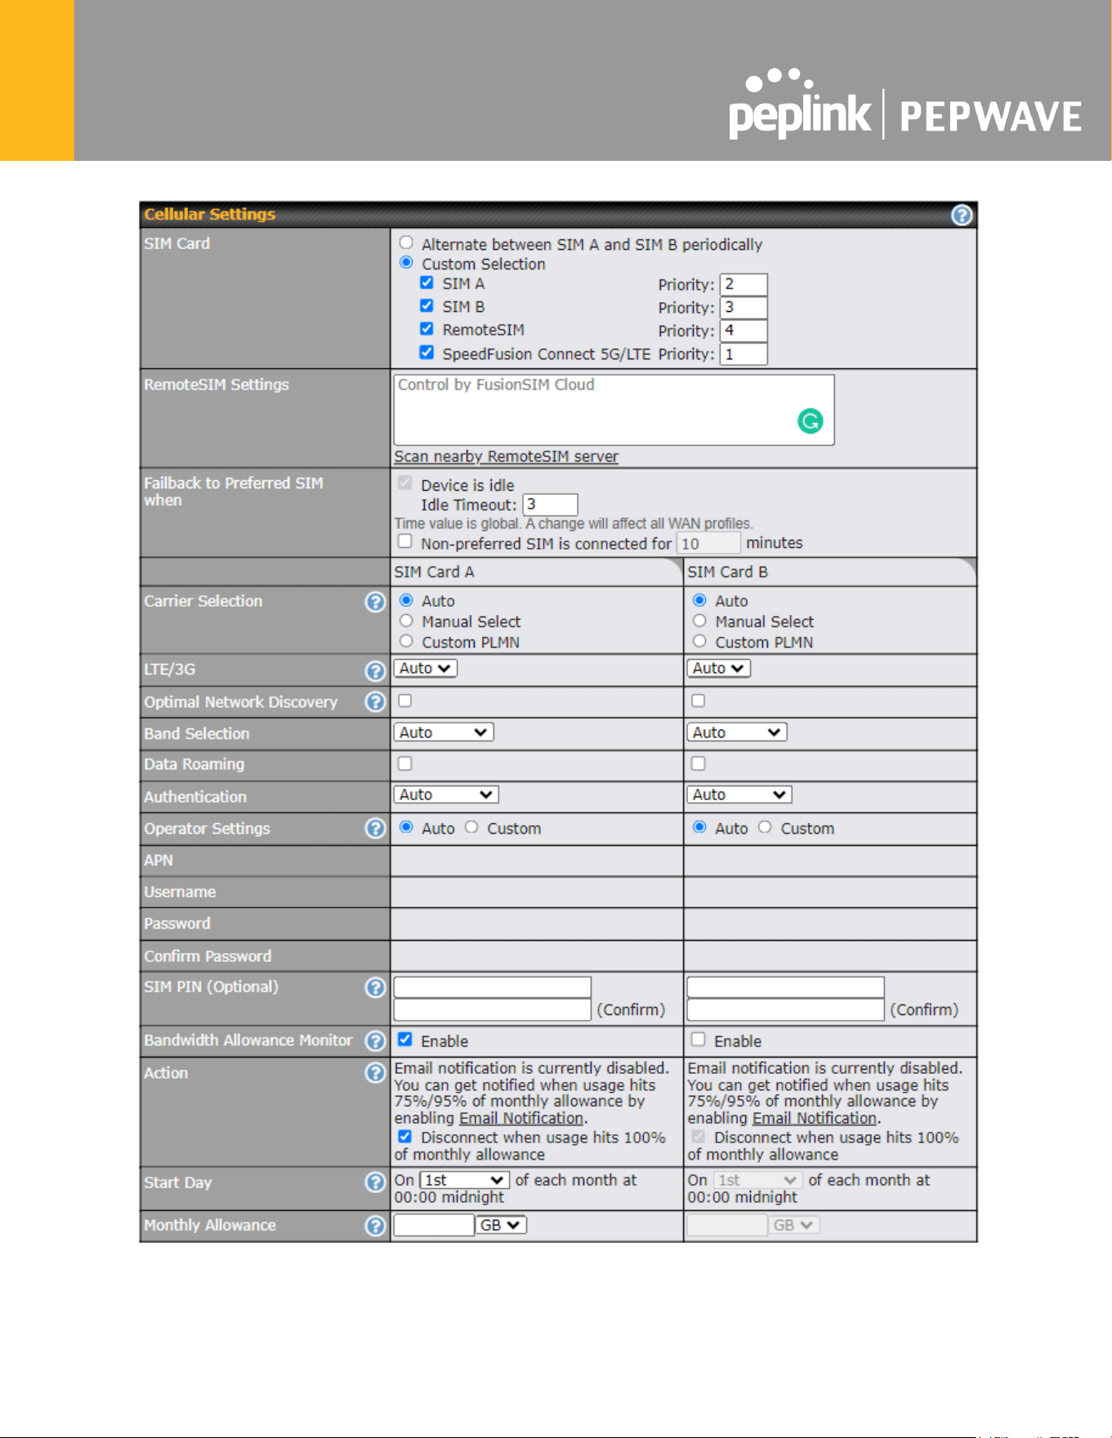The image size is (1112, 1438).
Task: Open LTE/3G dropdown for SIM Card A
Action: [425, 668]
